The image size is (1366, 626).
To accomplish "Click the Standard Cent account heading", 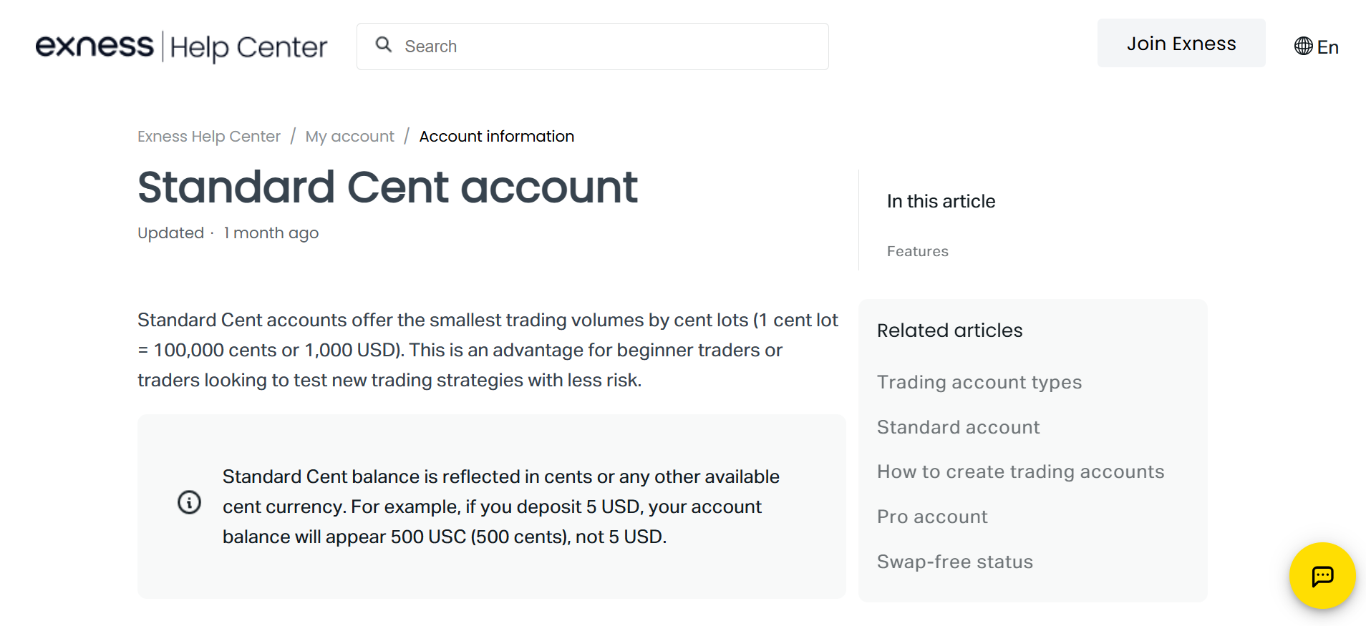I will coord(387,187).
